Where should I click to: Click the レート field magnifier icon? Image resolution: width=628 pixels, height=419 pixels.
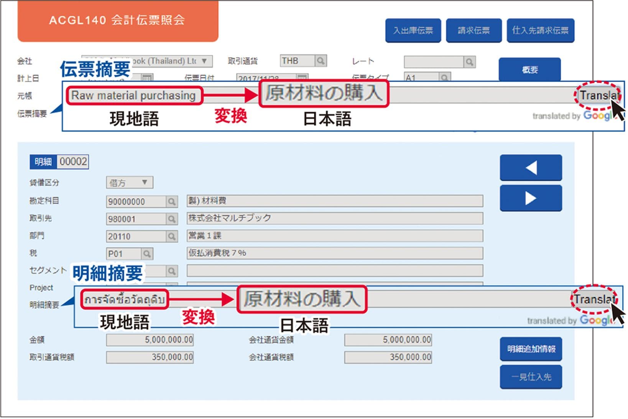tap(469, 62)
